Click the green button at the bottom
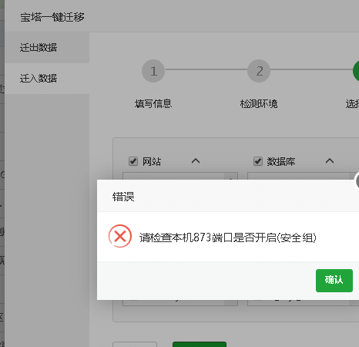Screen dimensions: 359x347 [x=200, y=345]
